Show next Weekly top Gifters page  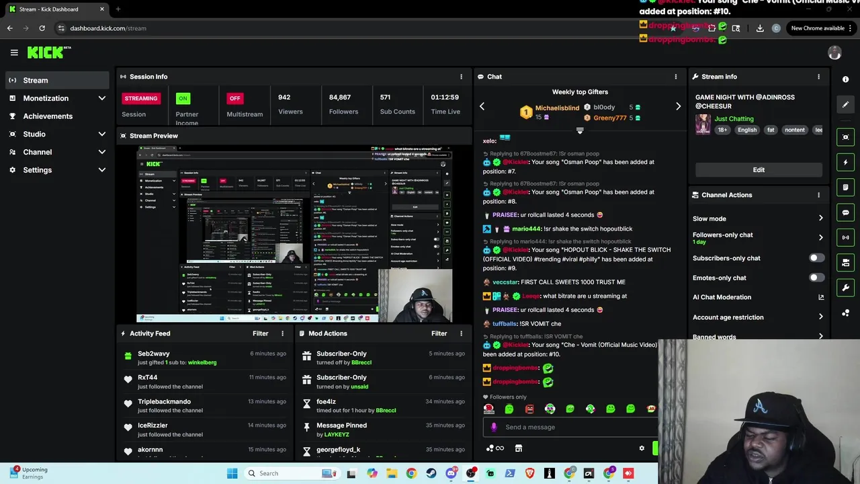(x=678, y=106)
